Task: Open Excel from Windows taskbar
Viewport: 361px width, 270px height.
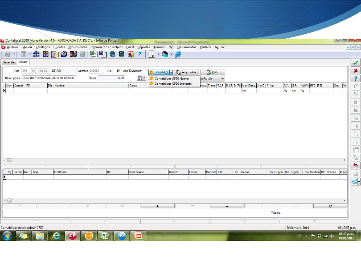Action: [x=105, y=236]
